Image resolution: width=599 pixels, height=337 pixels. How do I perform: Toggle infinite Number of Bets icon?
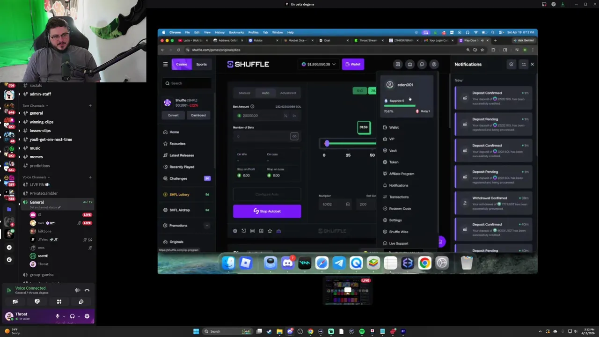[x=294, y=136]
